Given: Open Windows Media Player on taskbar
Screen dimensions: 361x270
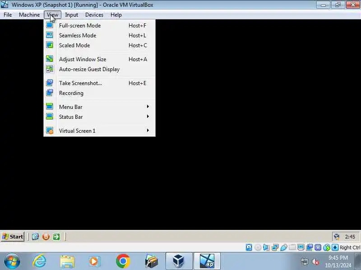Looking at the screenshot, I should coord(94,261).
